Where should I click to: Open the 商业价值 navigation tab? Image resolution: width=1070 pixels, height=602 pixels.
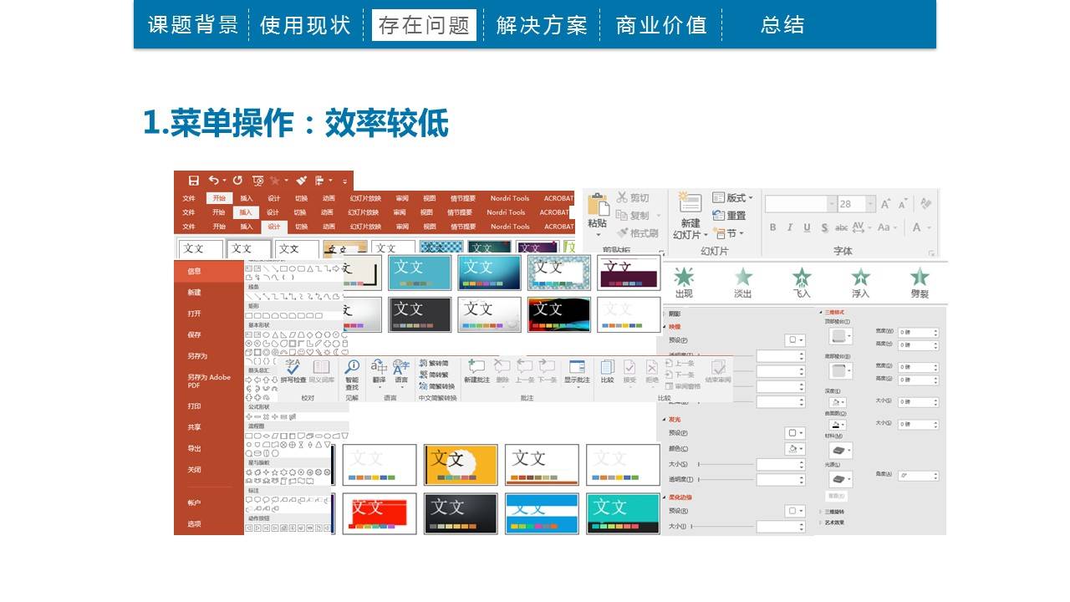click(661, 25)
